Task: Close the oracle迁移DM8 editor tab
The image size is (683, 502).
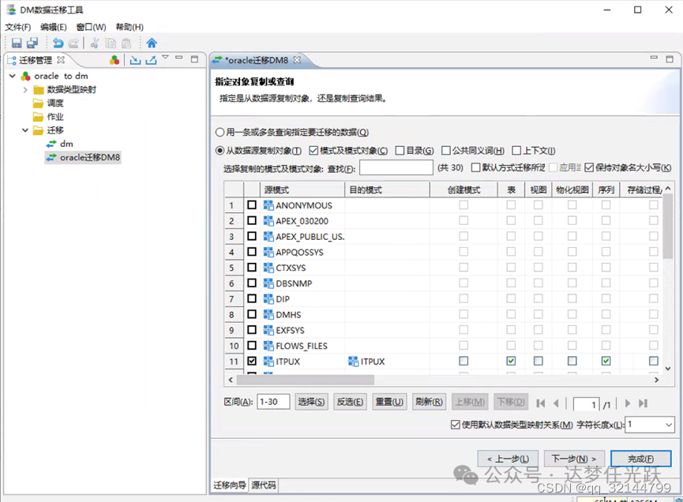Action: click(297, 60)
